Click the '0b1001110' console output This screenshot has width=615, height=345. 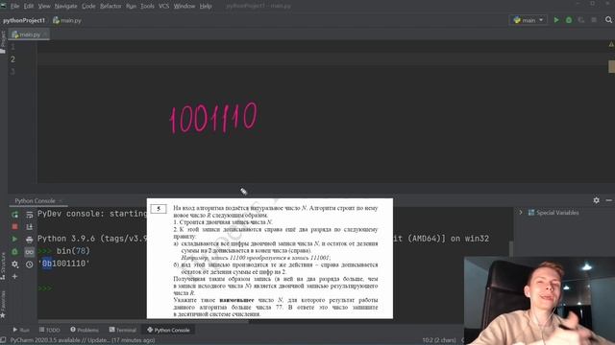(63, 264)
